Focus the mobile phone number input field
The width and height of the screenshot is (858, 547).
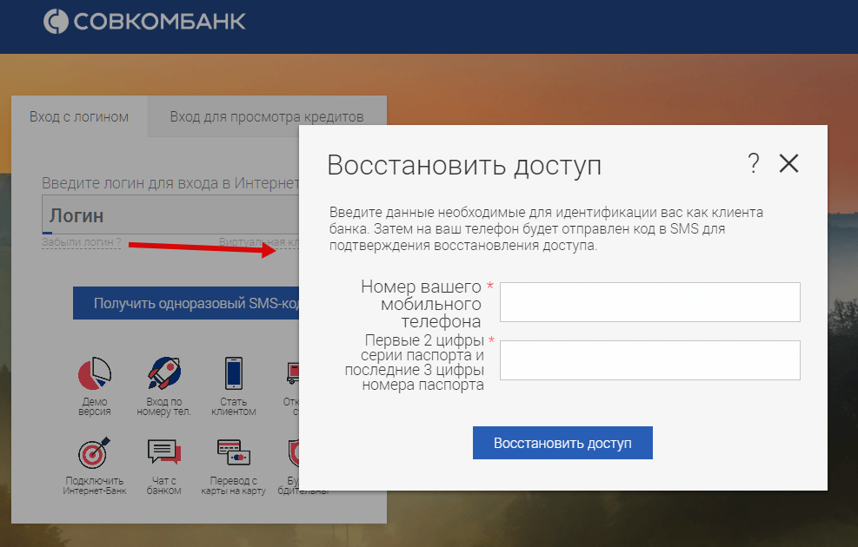point(649,302)
